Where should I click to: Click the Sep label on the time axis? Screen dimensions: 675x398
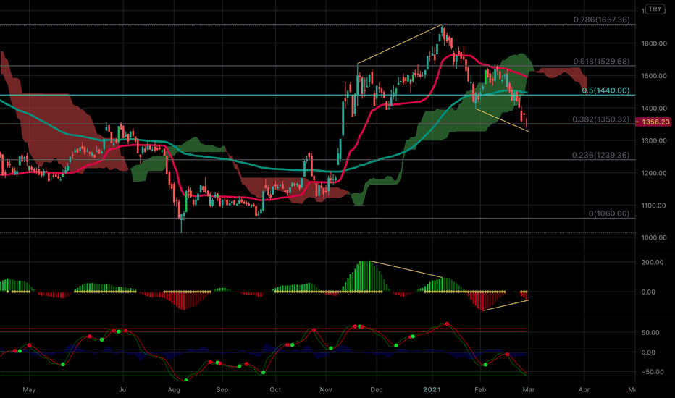click(x=222, y=390)
